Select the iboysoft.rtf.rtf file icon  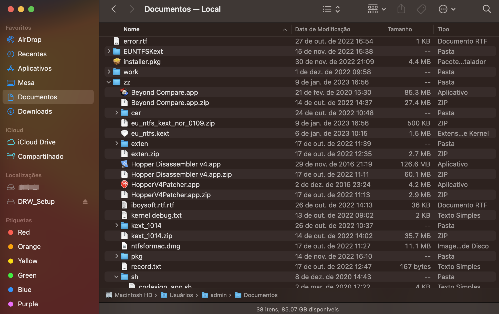(x=124, y=205)
